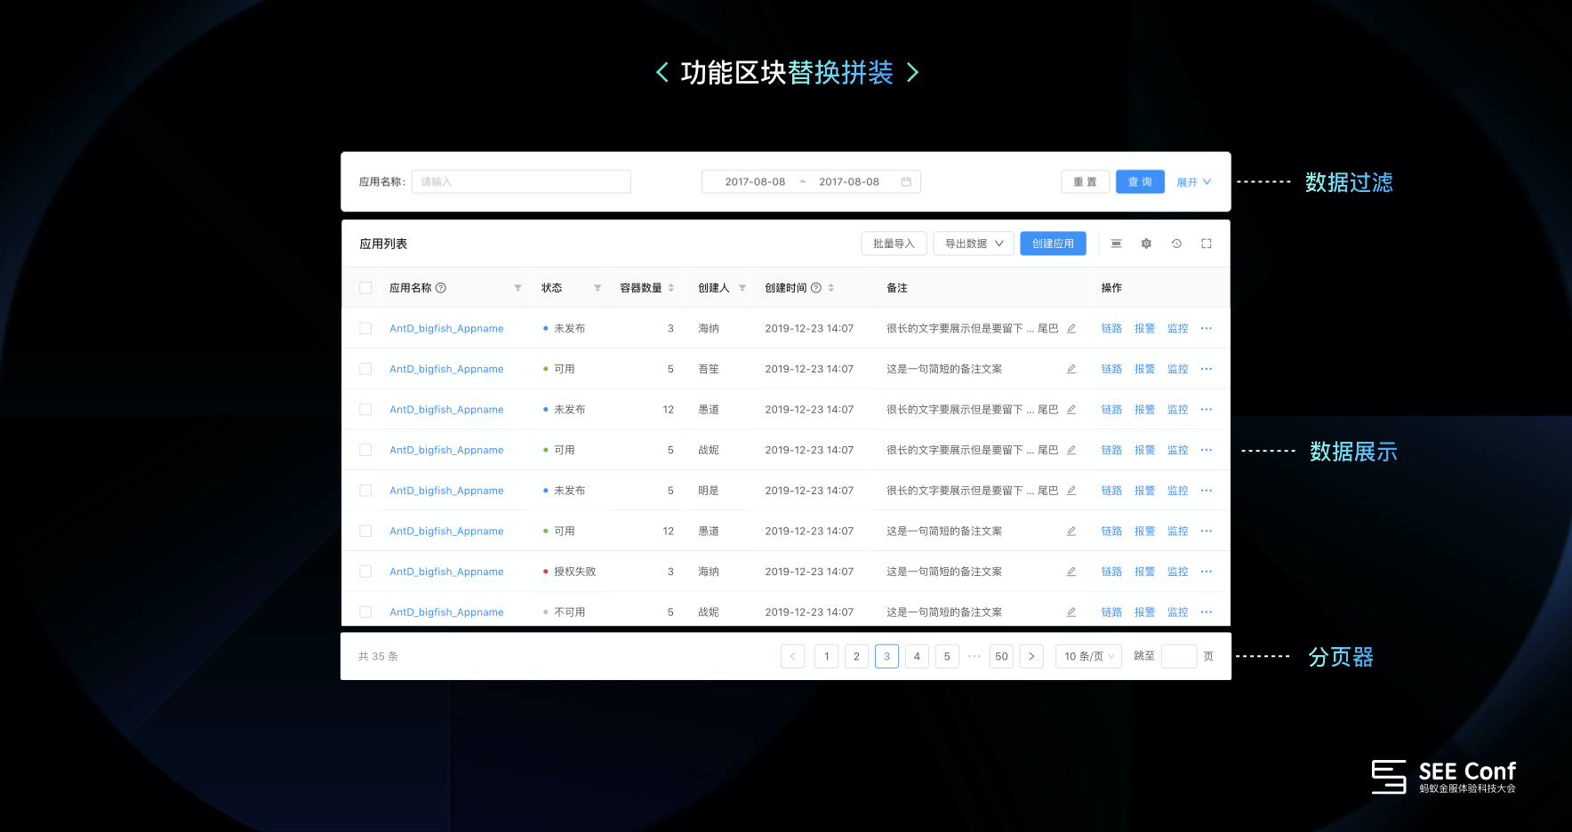Select the 墨道 未发布 row checkbox
The image size is (1572, 832).
click(365, 410)
